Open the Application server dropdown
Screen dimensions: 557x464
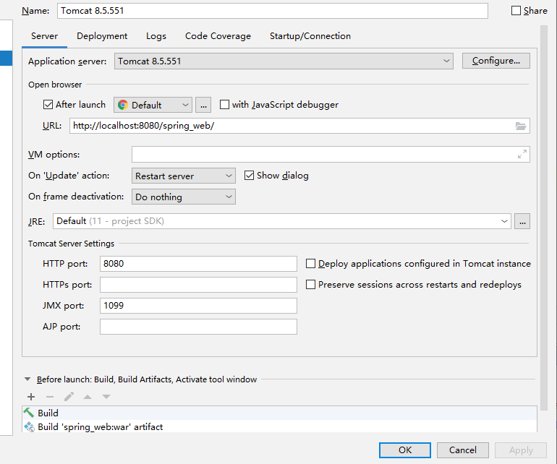point(284,61)
